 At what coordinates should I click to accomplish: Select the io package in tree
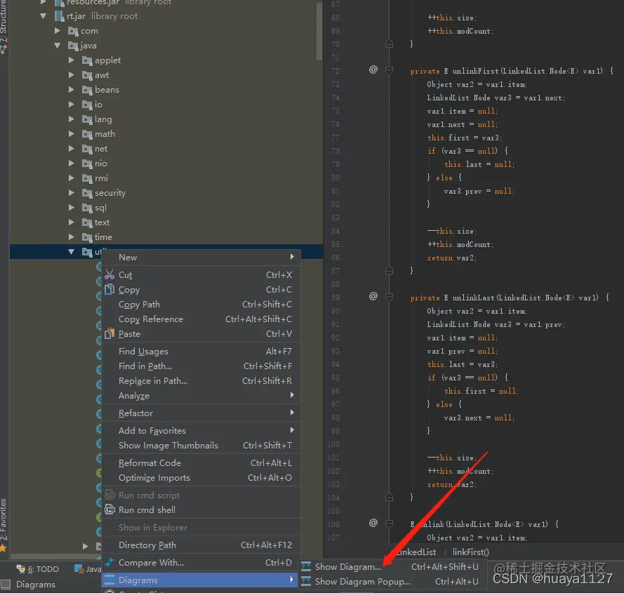click(x=98, y=105)
